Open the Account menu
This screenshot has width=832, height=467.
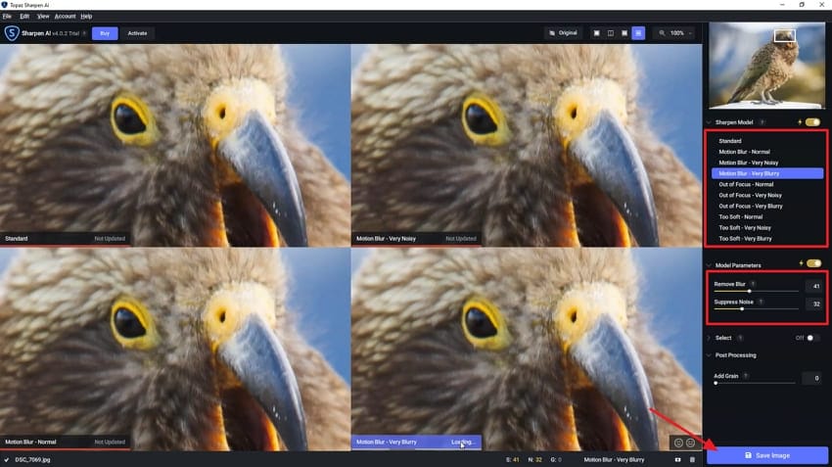(66, 16)
